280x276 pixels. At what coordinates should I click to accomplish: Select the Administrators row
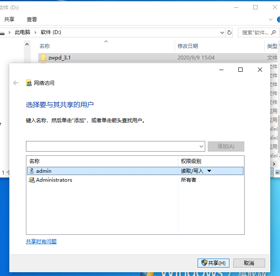tap(135, 180)
